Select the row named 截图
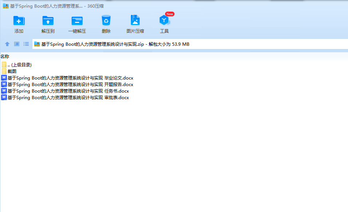This screenshot has height=212, width=348. point(12,71)
